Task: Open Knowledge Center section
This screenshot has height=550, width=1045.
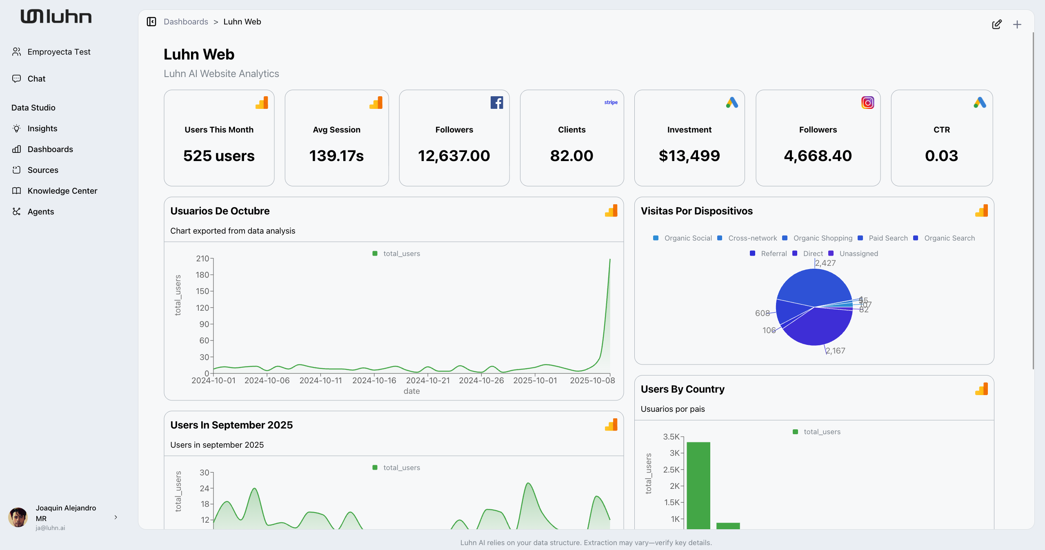Action: [x=62, y=191]
